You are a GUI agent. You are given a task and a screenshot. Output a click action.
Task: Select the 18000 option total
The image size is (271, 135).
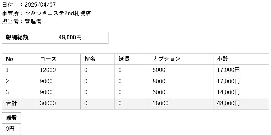click(160, 103)
